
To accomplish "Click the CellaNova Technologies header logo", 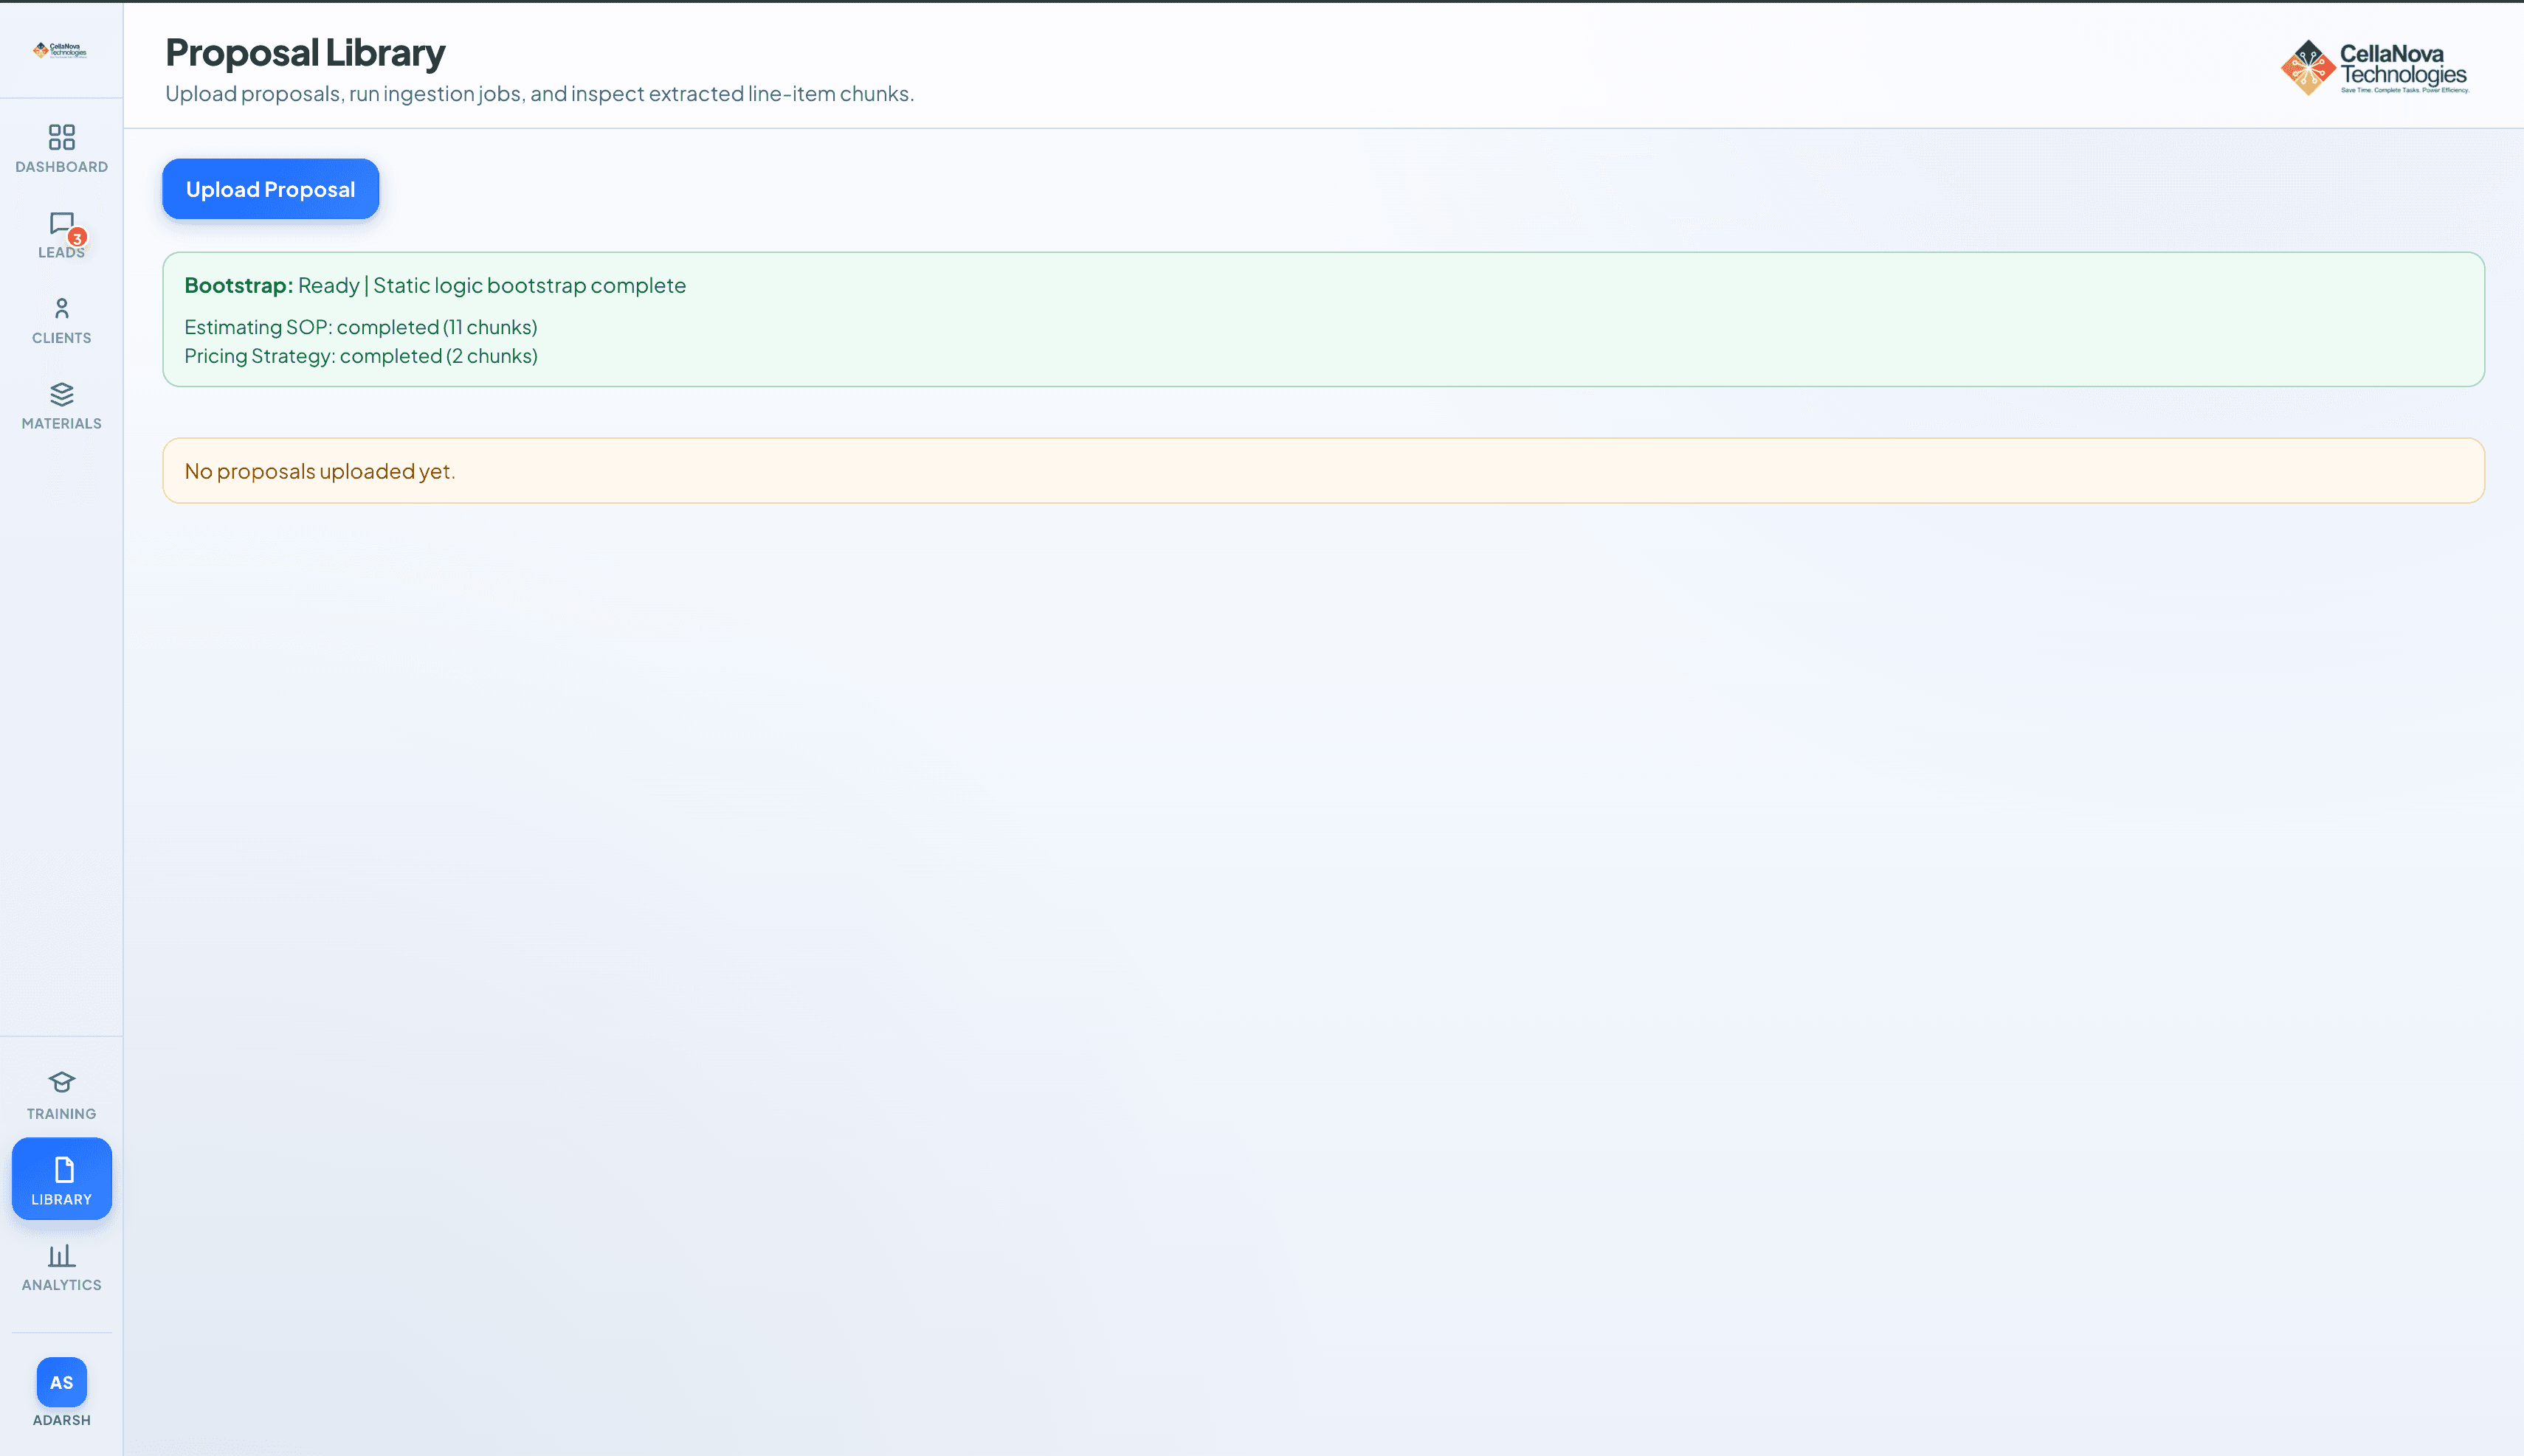I will click(x=2375, y=67).
